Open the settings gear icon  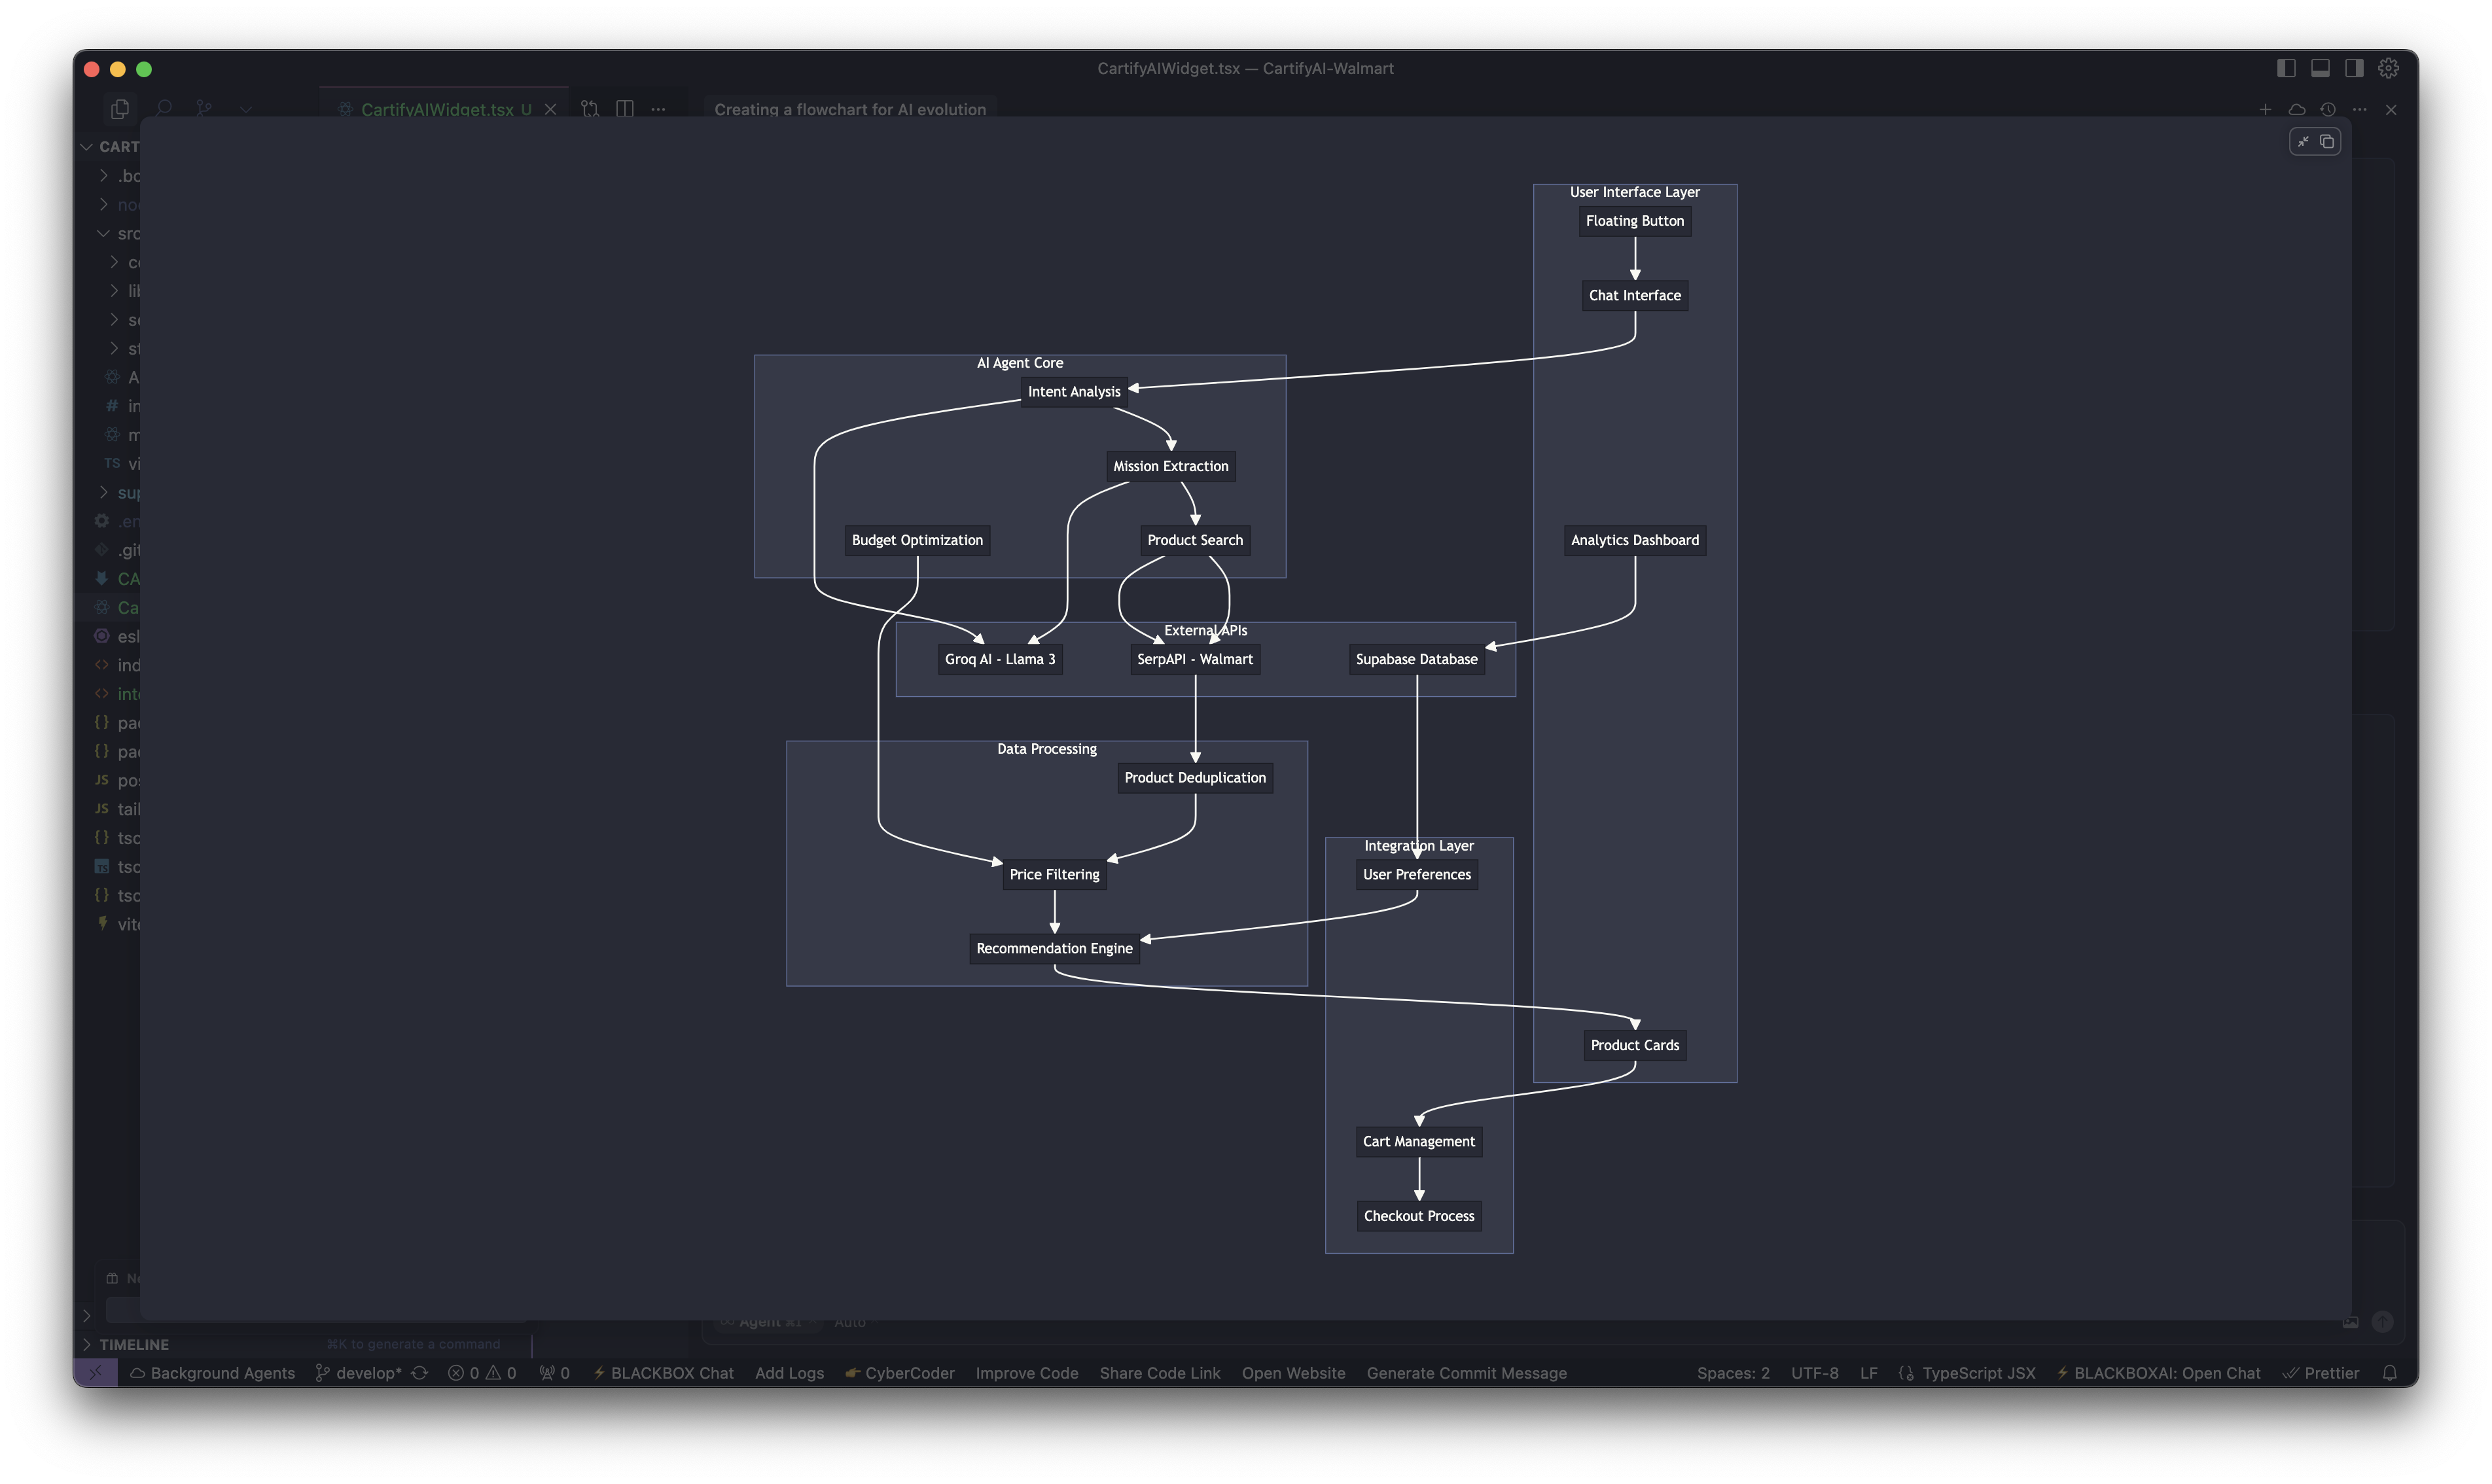[2388, 68]
